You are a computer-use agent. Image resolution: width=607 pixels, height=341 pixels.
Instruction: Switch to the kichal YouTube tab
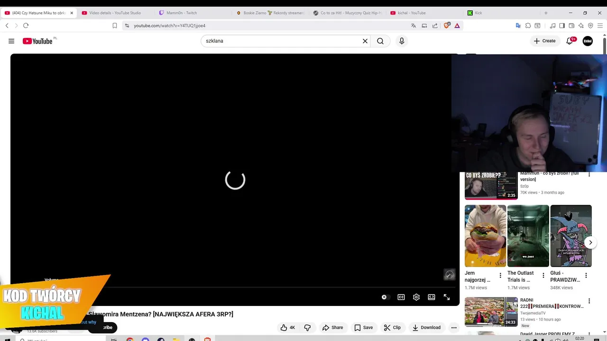coord(424,13)
